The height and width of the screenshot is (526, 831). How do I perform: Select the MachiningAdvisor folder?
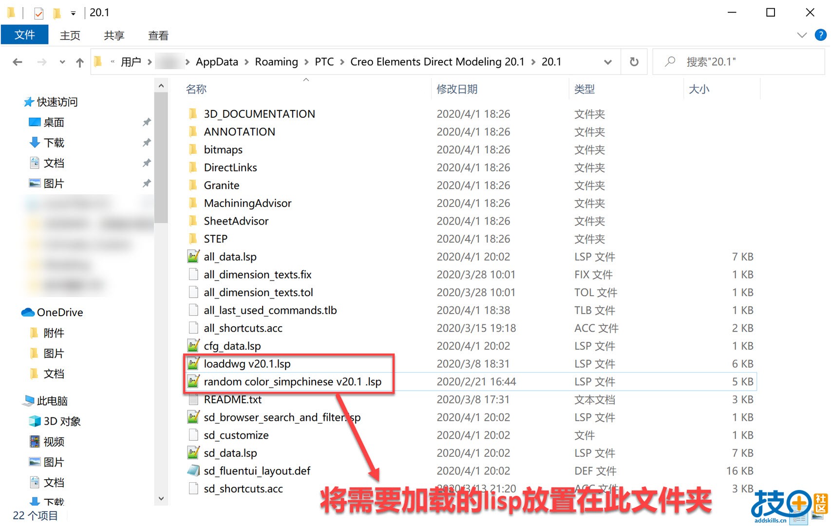pyautogui.click(x=247, y=203)
